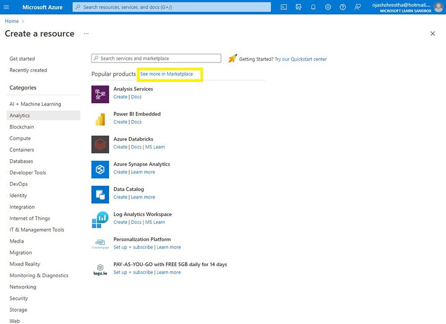The height and width of the screenshot is (324, 446).
Task: Click Create under Analysis Services
Action: pos(120,97)
